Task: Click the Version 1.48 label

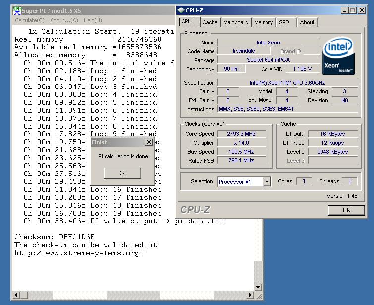Action: point(342,196)
